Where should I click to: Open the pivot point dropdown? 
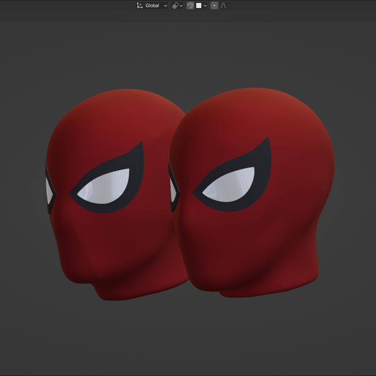(x=177, y=5)
